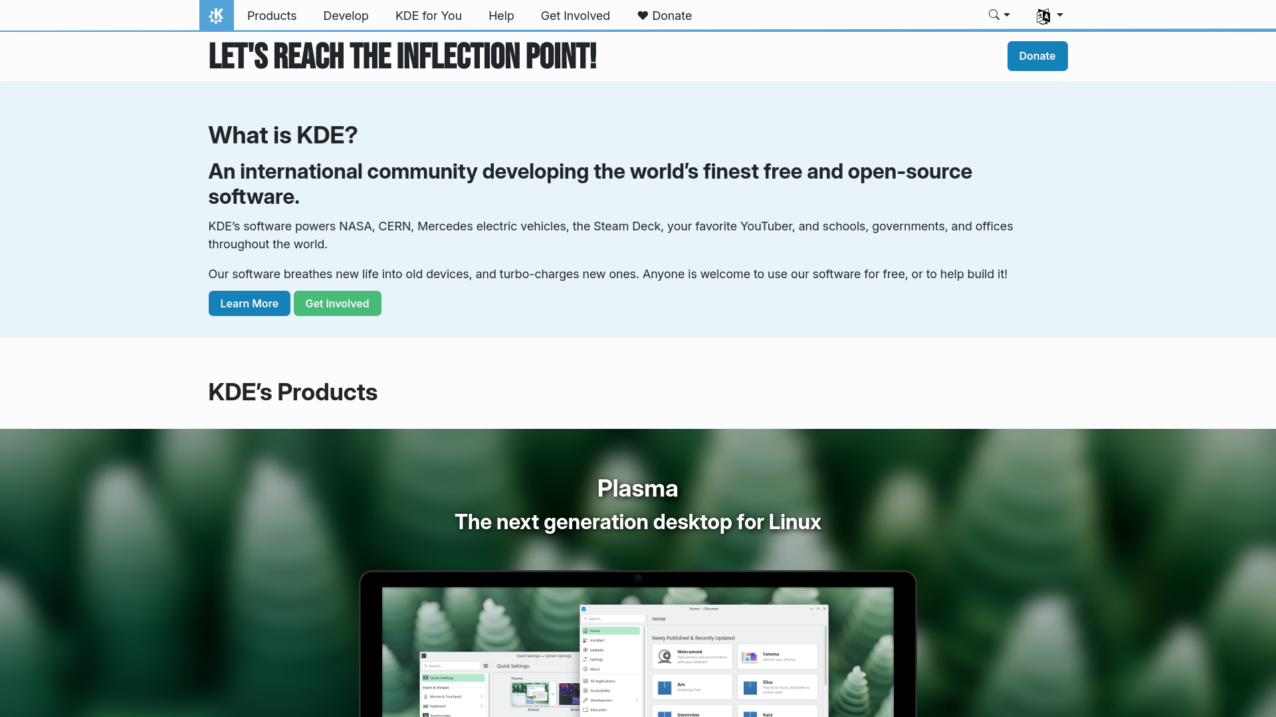Open the search dropdown in navbar

coord(999,15)
